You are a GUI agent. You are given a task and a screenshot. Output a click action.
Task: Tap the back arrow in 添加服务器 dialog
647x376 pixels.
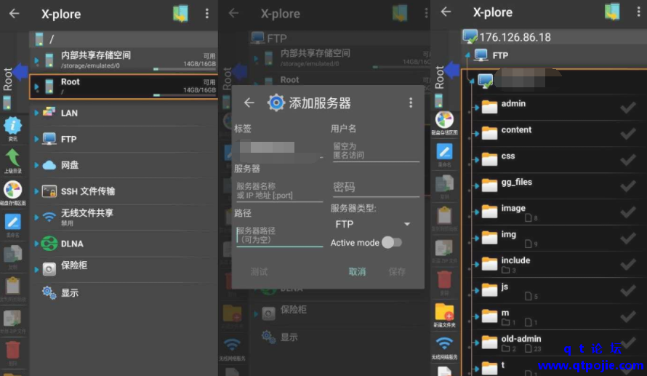click(x=249, y=103)
